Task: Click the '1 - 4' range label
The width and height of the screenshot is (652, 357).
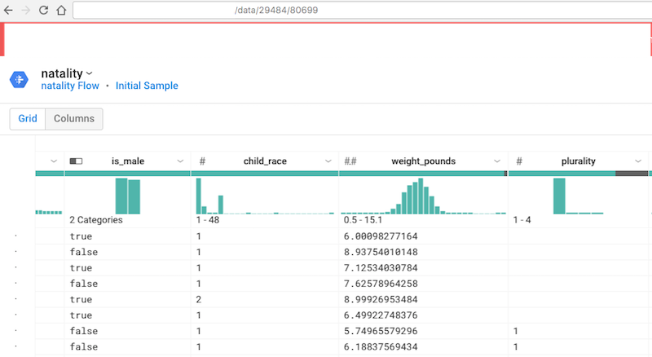Action: tap(522, 220)
